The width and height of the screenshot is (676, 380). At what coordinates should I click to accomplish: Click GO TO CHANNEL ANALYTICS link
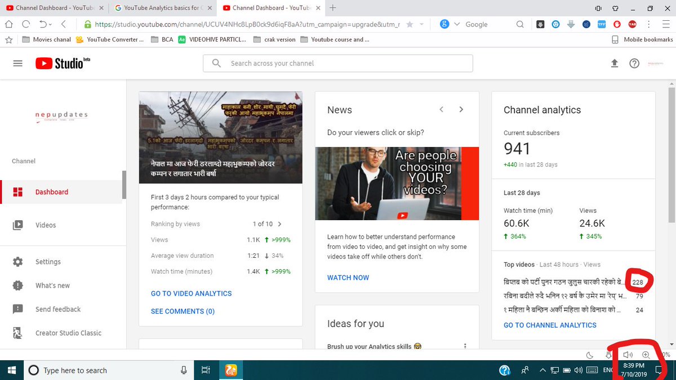click(550, 325)
